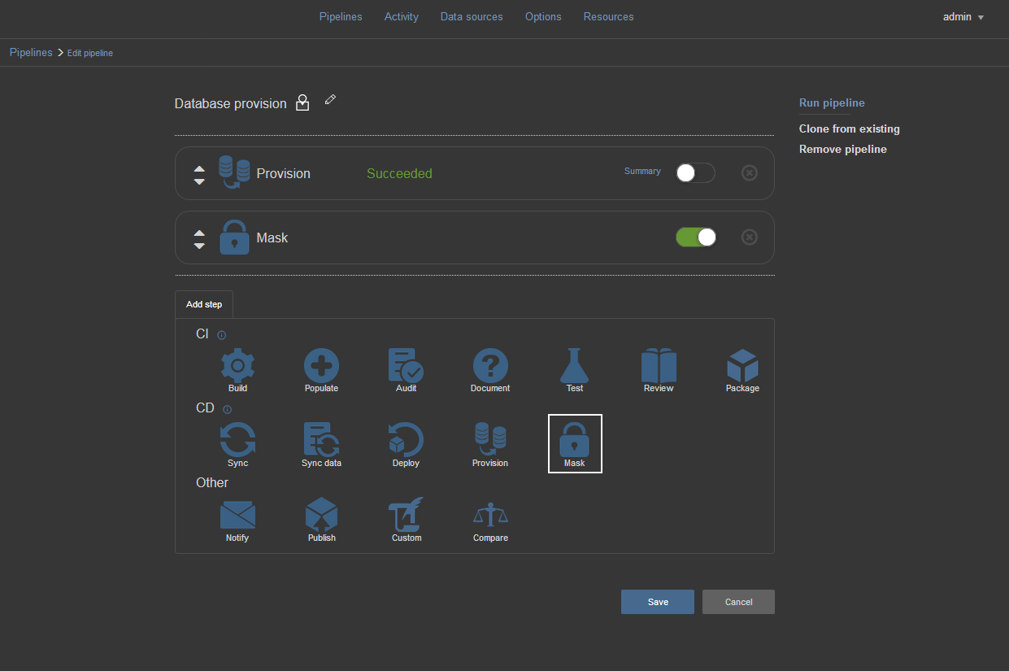Enable the Provision step toggle
The width and height of the screenshot is (1009, 671).
point(695,173)
